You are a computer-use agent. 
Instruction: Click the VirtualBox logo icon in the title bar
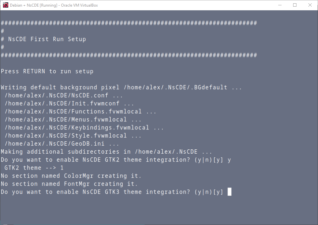[5, 5]
